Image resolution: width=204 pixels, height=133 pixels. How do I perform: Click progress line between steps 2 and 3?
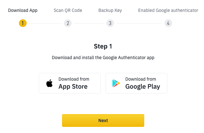(x=89, y=23)
